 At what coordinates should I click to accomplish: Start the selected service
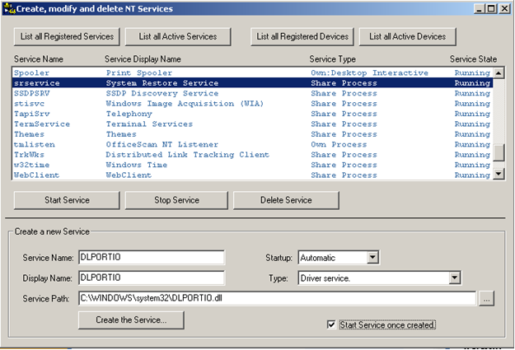click(68, 200)
